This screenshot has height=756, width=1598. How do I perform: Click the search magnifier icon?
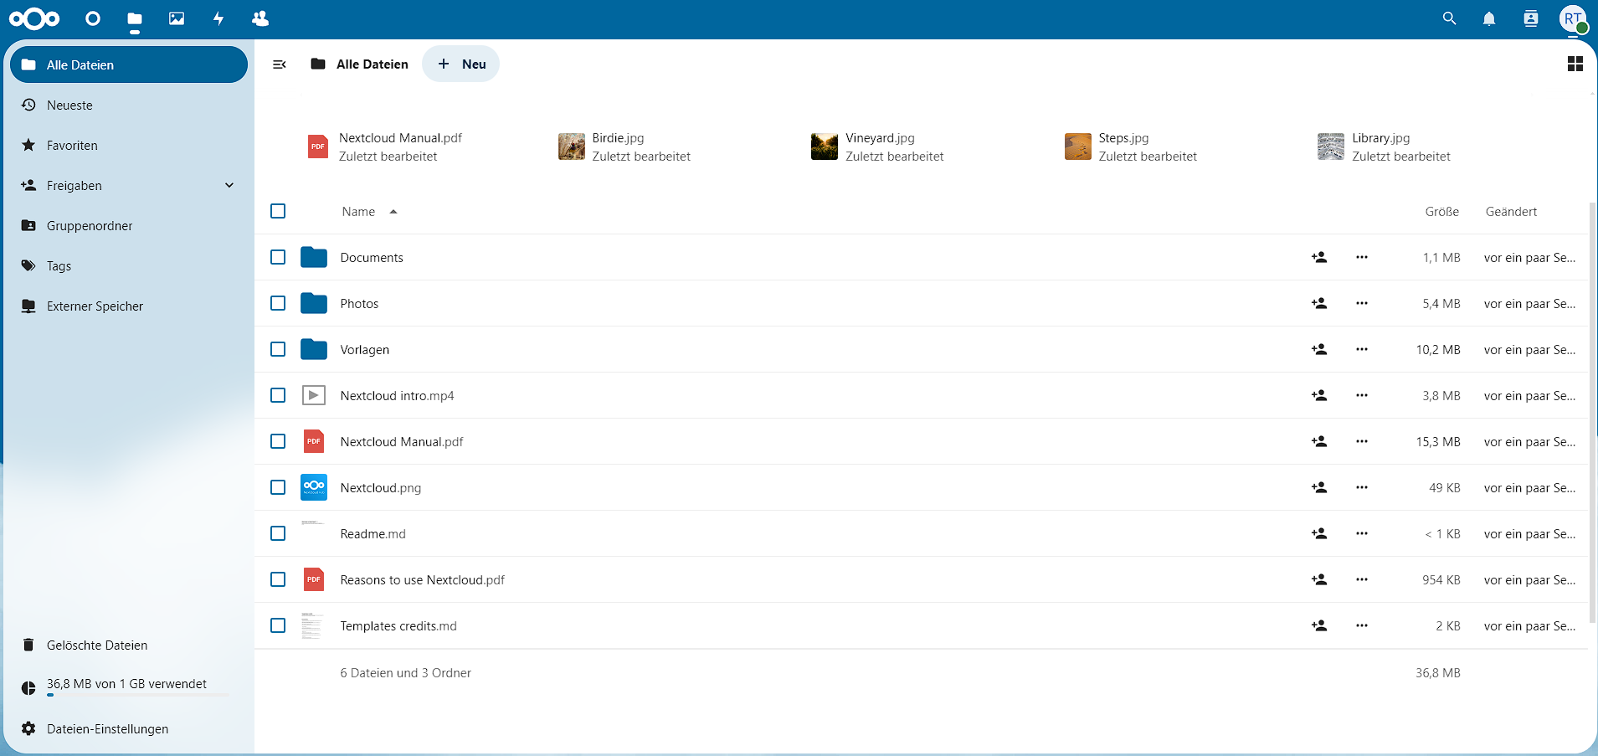coord(1449,18)
